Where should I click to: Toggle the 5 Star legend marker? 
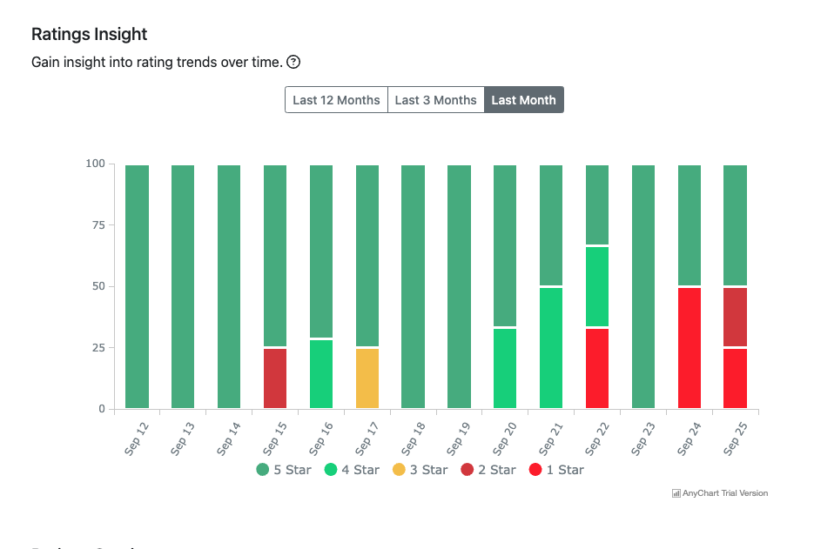263,470
